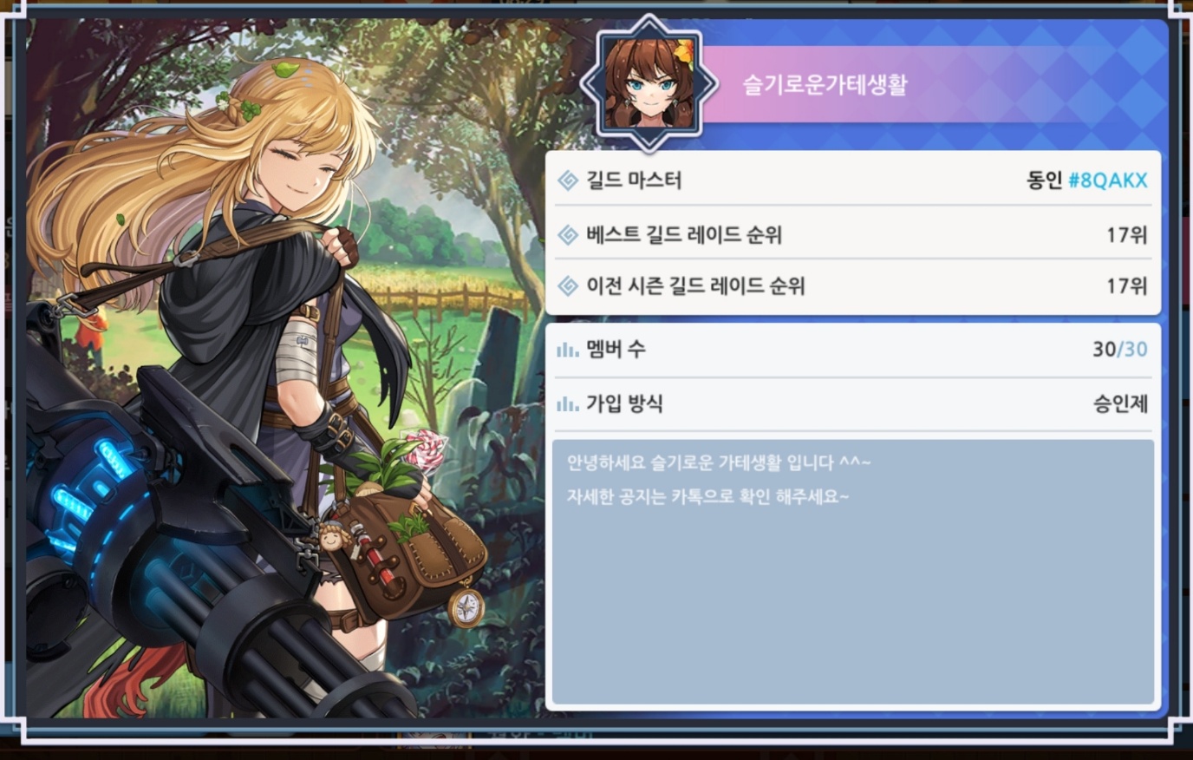Click the diamond icon beside 베스트 길드 레이드 순위
The height and width of the screenshot is (760, 1193).
pyautogui.click(x=568, y=234)
